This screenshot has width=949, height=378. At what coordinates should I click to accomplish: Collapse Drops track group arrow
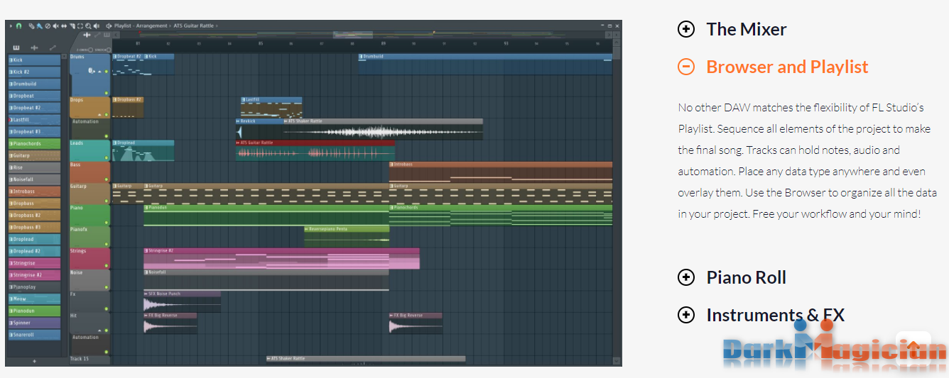(99, 115)
